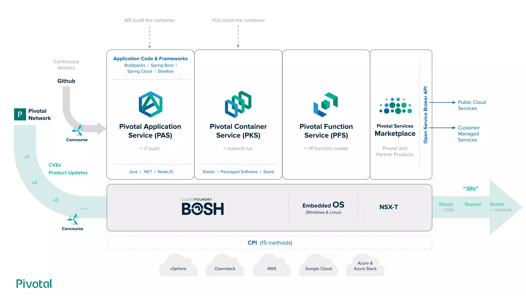Click 'Steeltoe' label
Viewport: 526px width, 296px height.
click(x=166, y=71)
